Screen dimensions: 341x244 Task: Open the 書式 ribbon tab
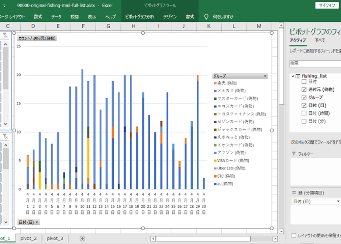coord(190,17)
